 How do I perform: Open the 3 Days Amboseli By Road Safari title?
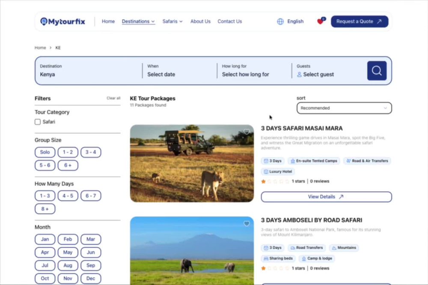312,220
